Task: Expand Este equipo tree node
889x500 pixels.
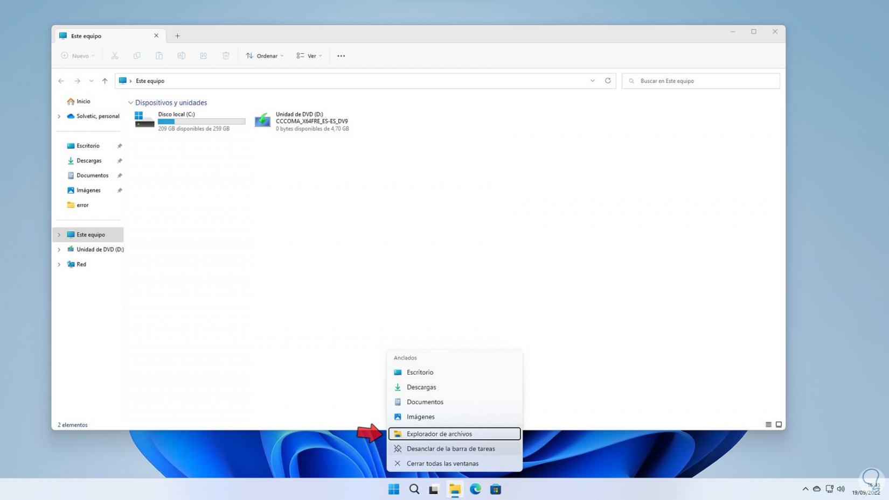Action: pyautogui.click(x=59, y=235)
